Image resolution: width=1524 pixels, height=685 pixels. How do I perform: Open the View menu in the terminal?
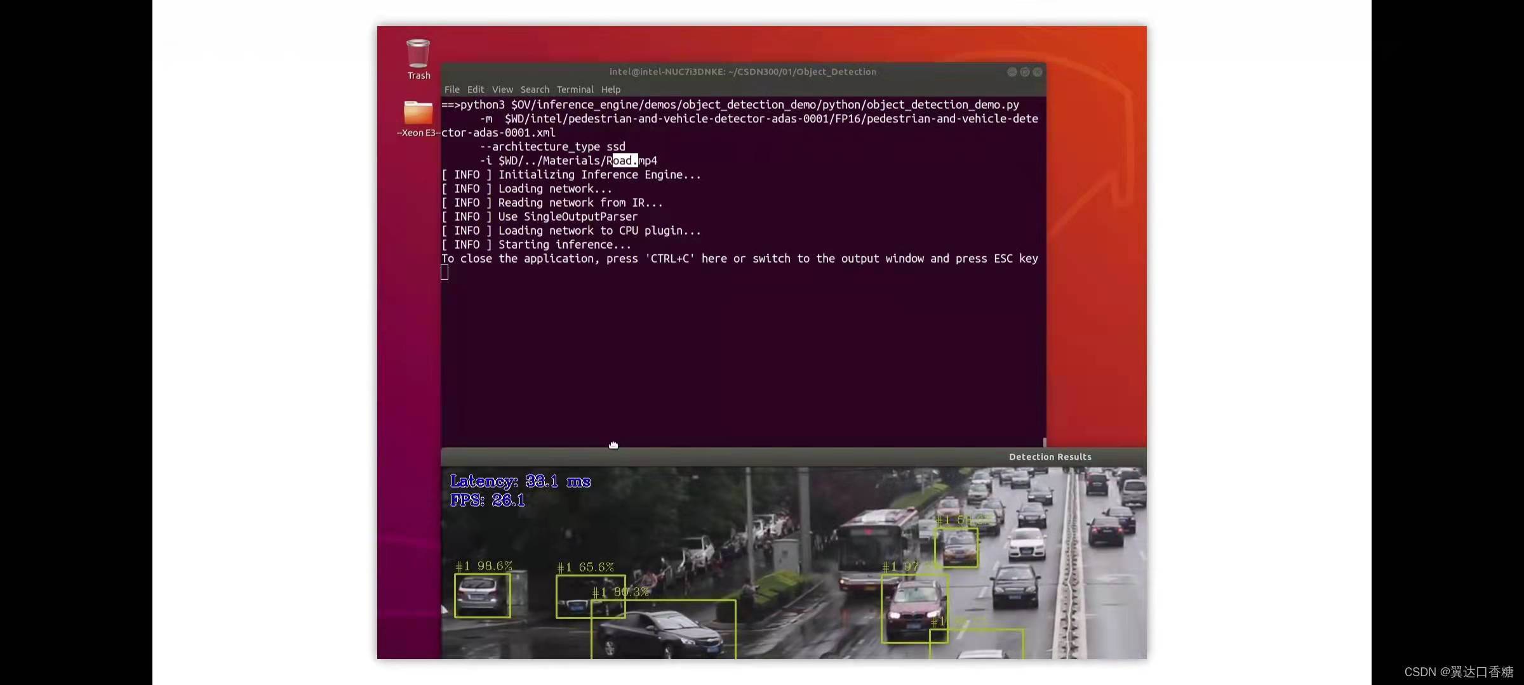[x=502, y=89]
